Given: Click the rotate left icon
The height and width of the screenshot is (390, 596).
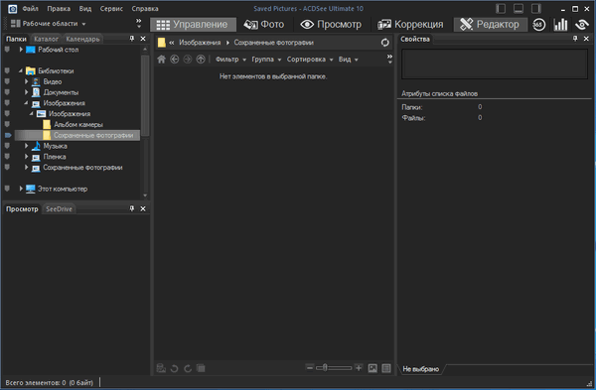Looking at the screenshot, I should coord(175,368).
